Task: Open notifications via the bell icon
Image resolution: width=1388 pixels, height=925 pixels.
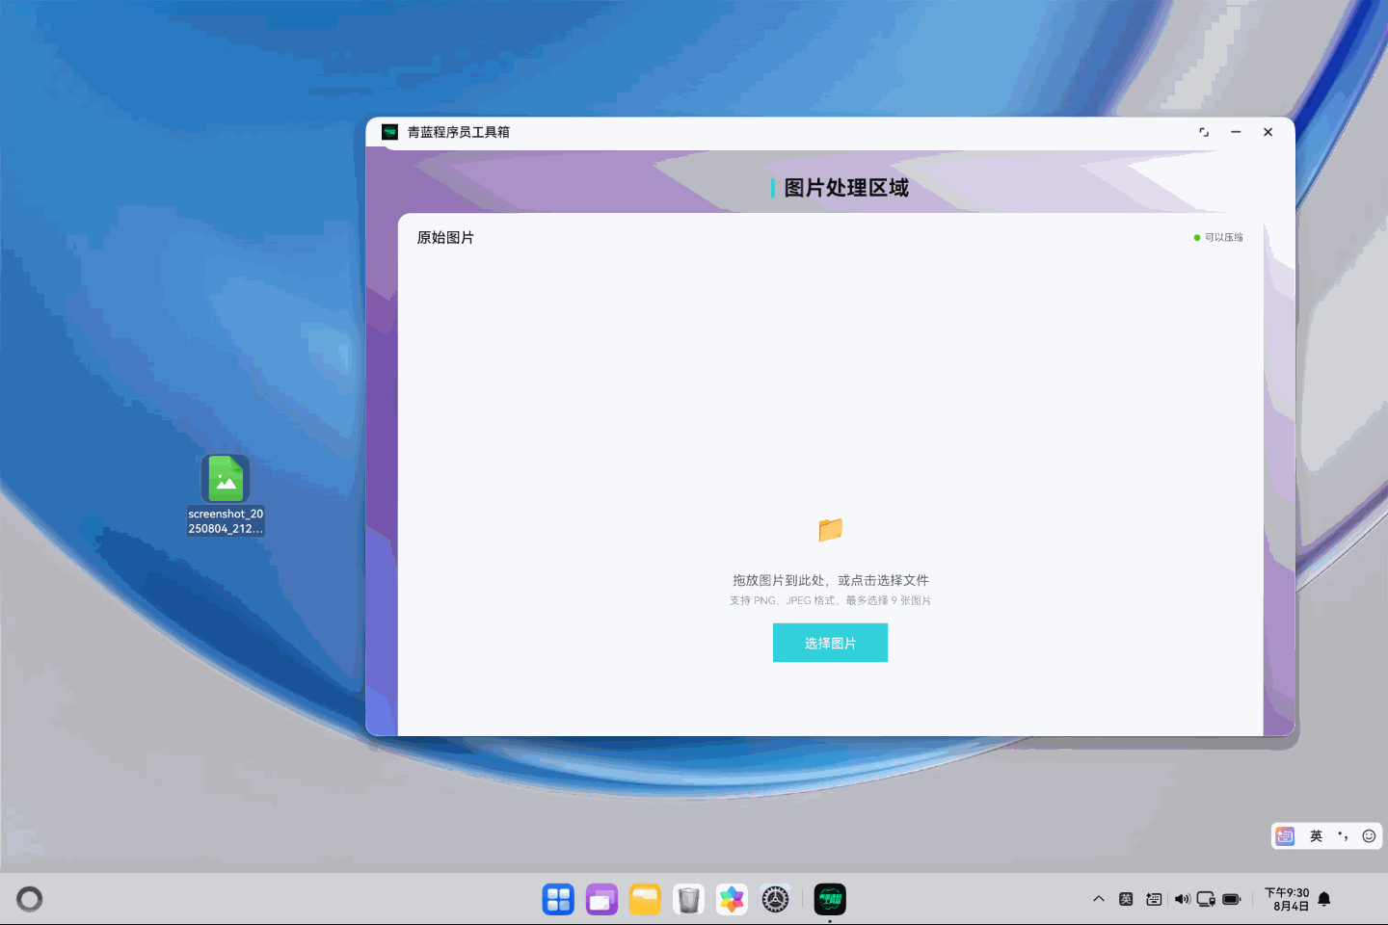Action: click(1324, 898)
